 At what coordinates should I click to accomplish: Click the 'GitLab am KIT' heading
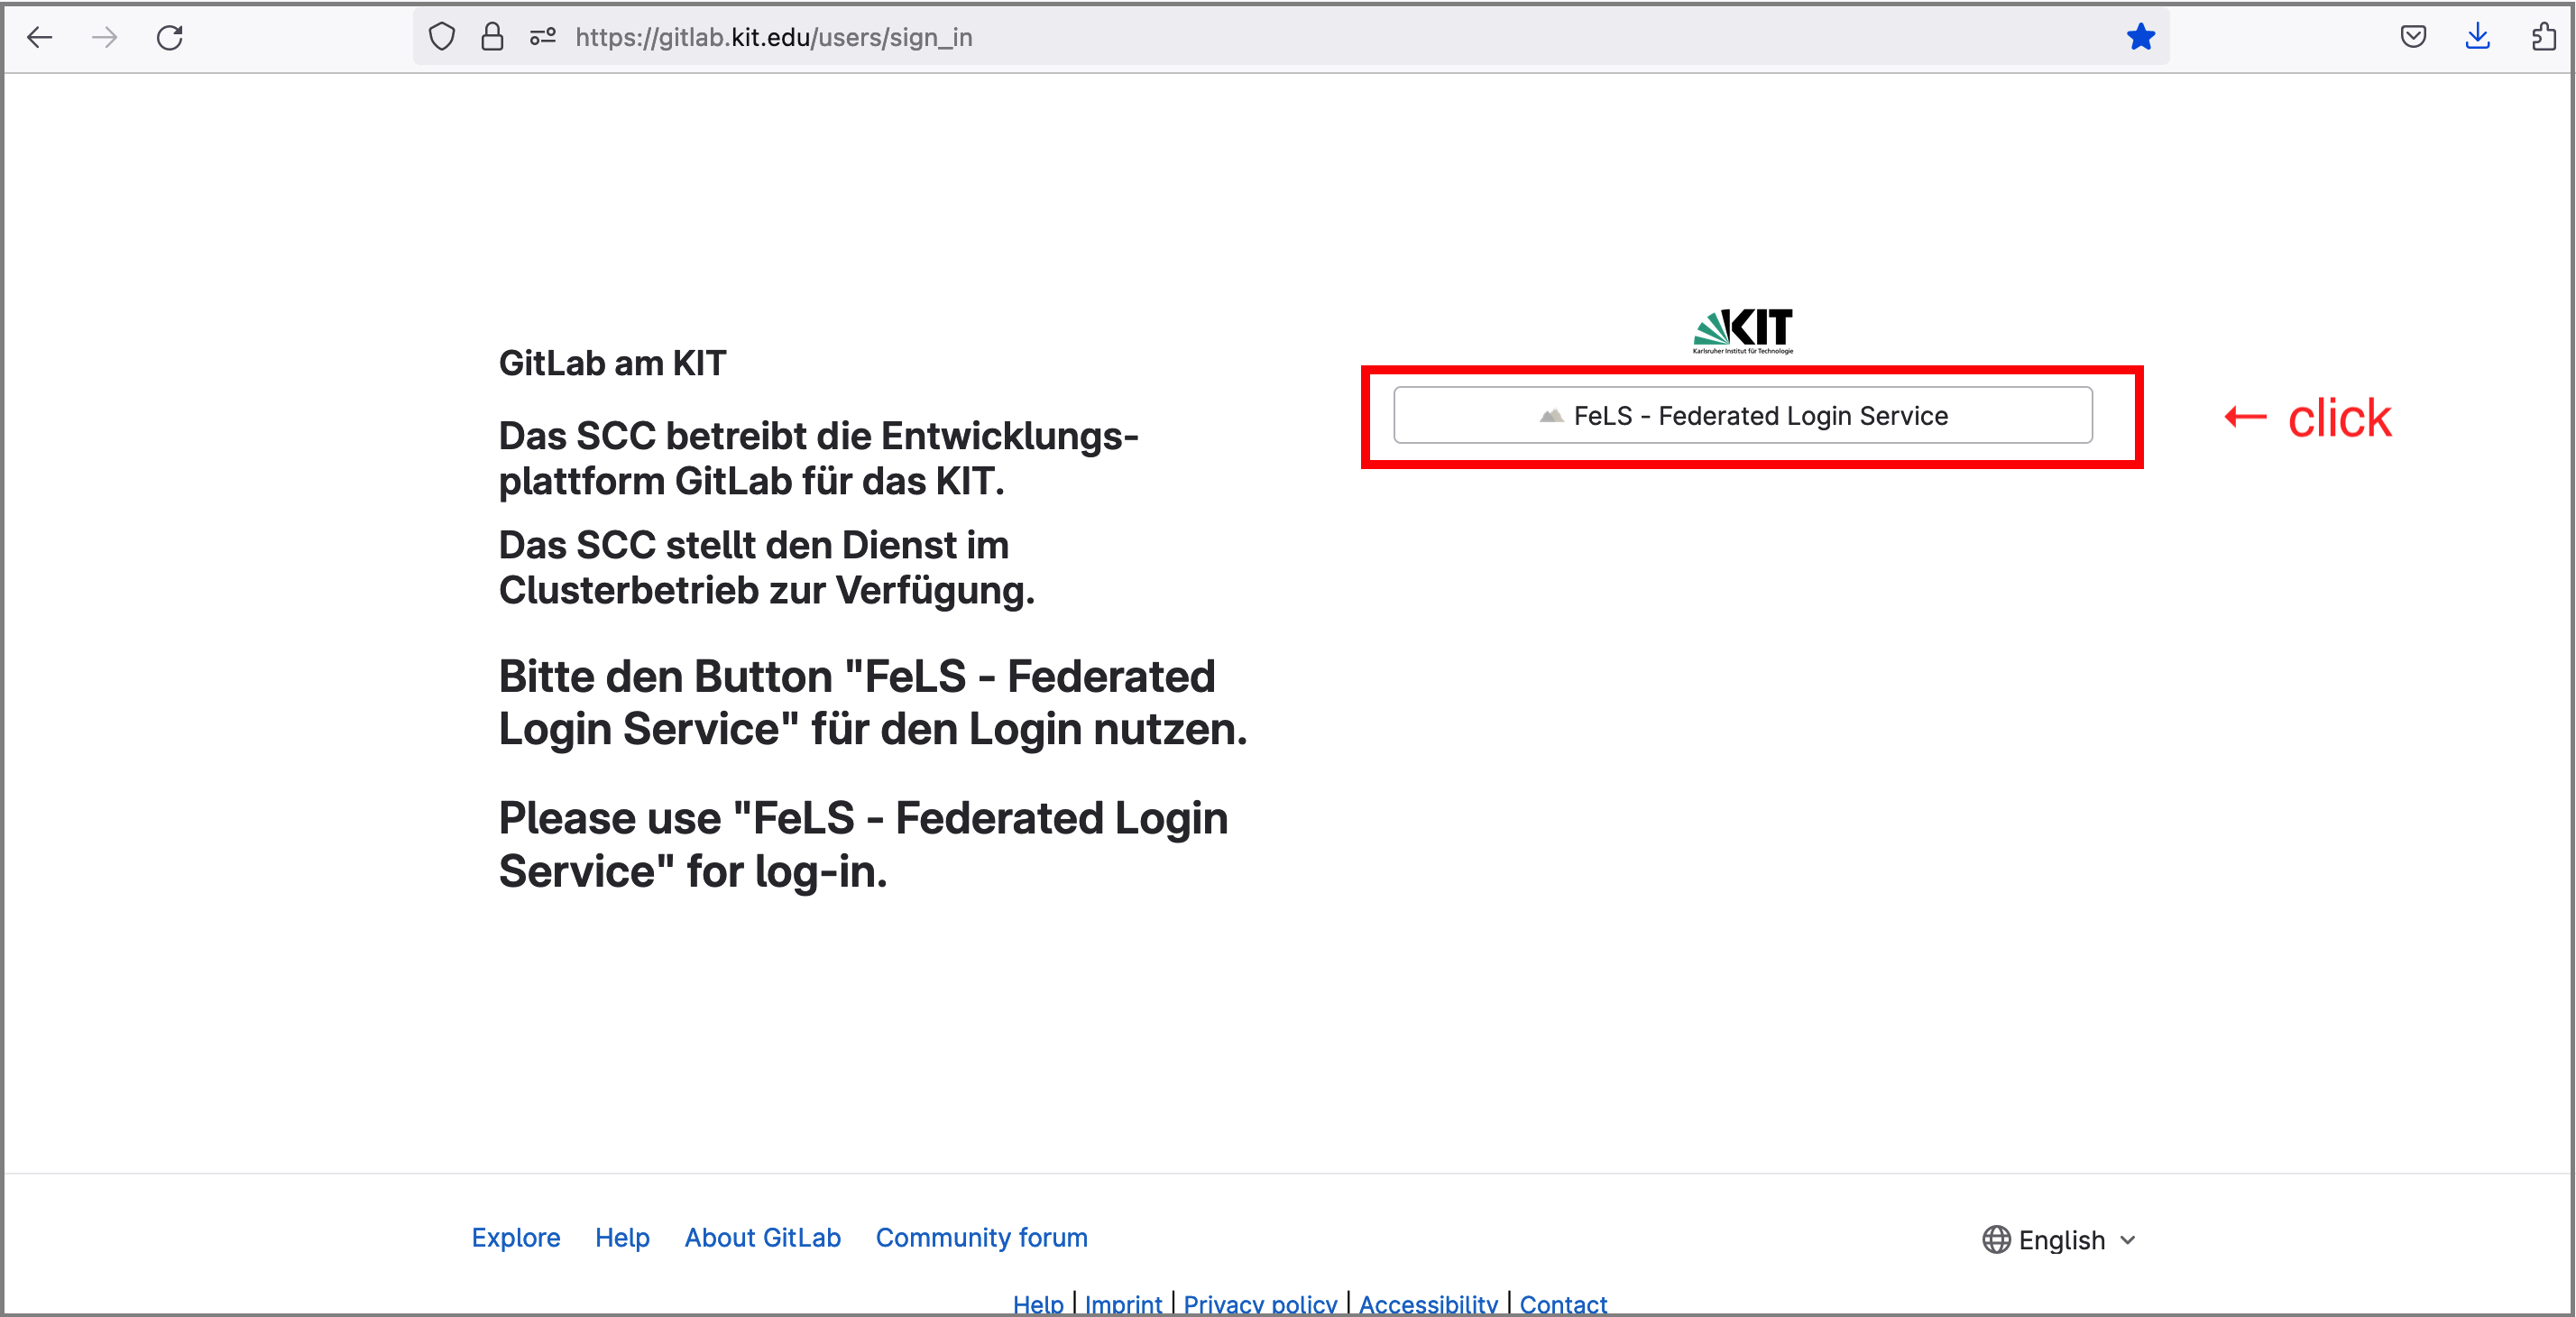tap(612, 363)
